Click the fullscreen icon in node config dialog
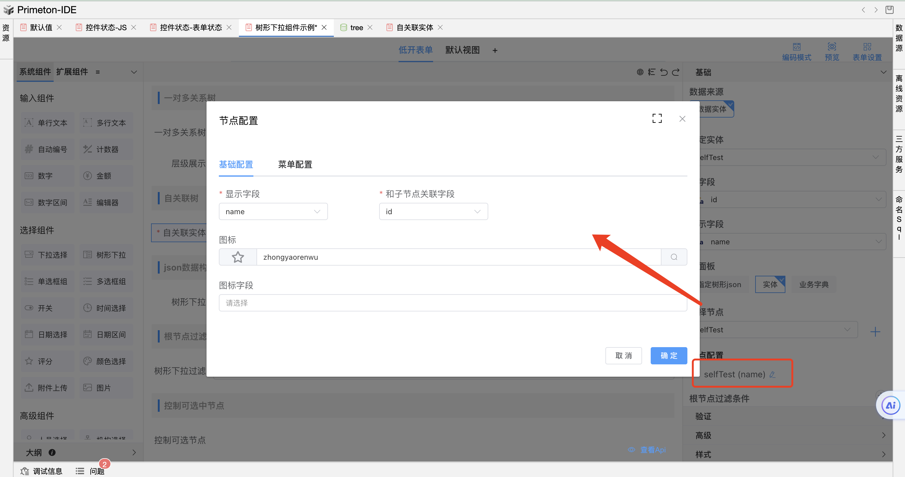 tap(657, 118)
